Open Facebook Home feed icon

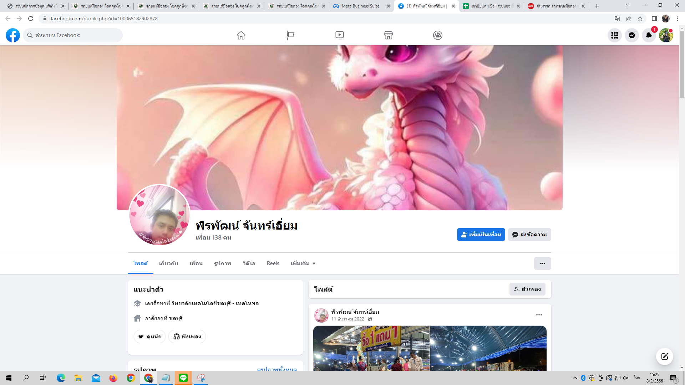pos(241,35)
